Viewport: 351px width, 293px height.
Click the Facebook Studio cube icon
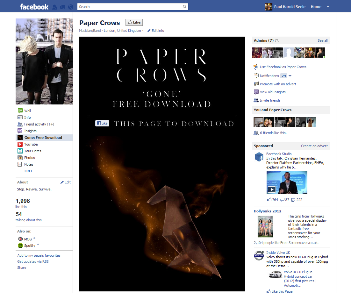click(x=259, y=157)
